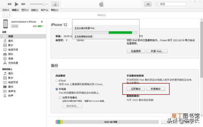Screen dimensions: 203x127
Task: Click the 恢复备份 button
Action: click(x=156, y=89)
